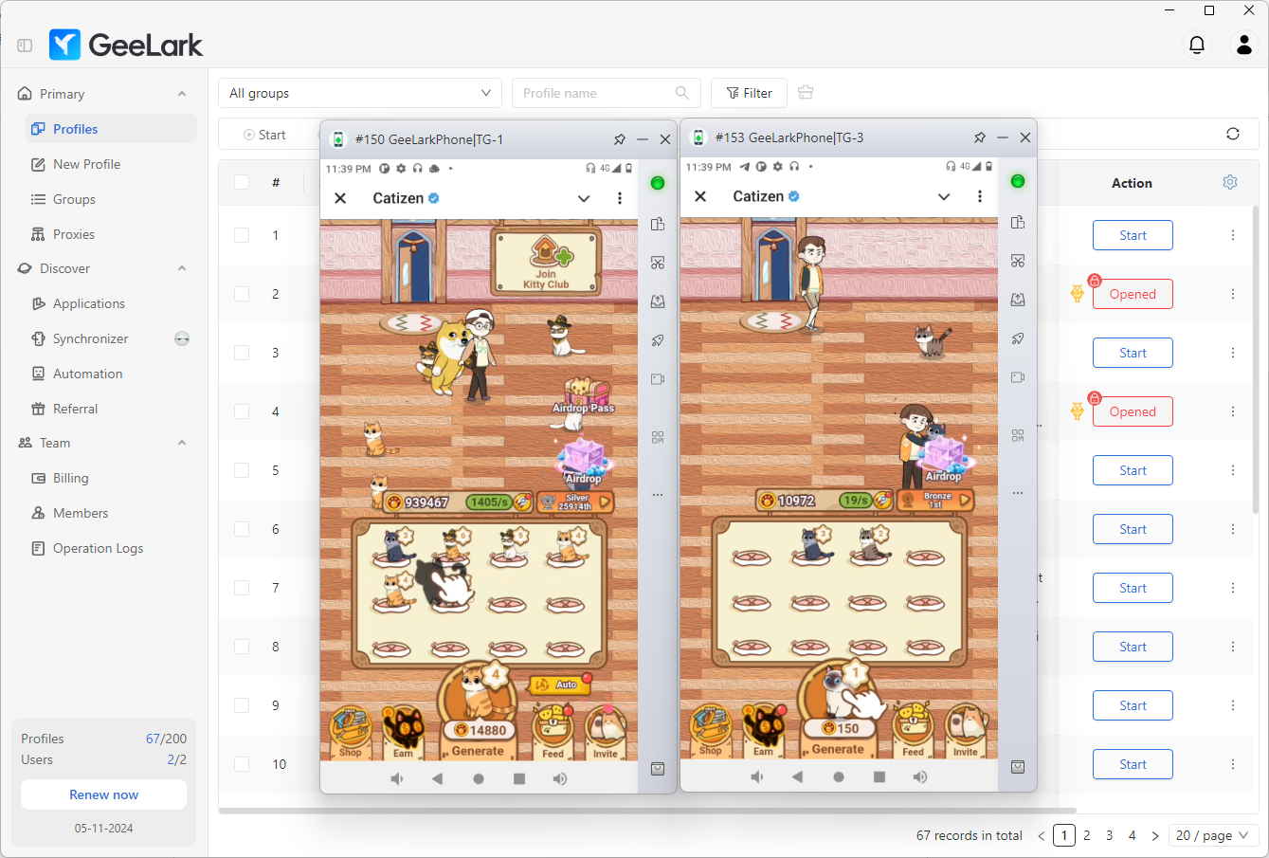Expand Catizen header chevron in TG-1

(584, 198)
